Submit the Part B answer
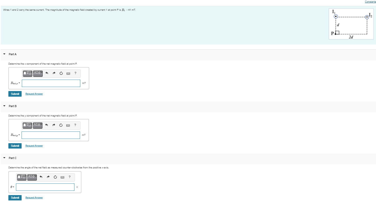This screenshot has height=204, width=376. click(15, 146)
